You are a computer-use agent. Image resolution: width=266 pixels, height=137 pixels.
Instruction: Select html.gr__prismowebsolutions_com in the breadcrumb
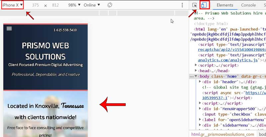pos(222,134)
